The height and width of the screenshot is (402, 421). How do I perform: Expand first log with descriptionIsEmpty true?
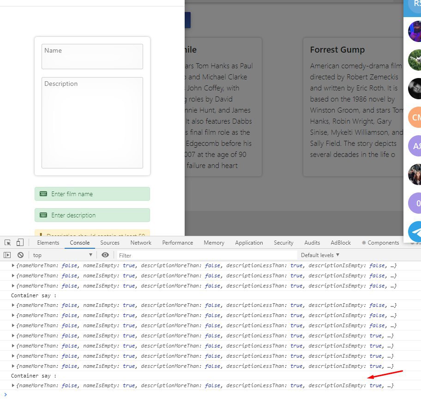[12, 336]
